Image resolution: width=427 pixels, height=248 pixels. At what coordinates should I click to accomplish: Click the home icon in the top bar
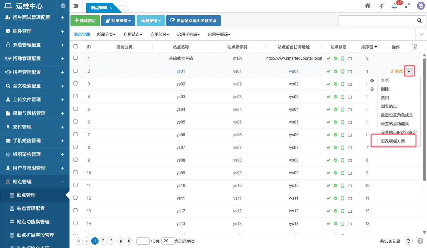[368, 6]
